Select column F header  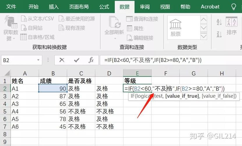[x=166, y=73]
